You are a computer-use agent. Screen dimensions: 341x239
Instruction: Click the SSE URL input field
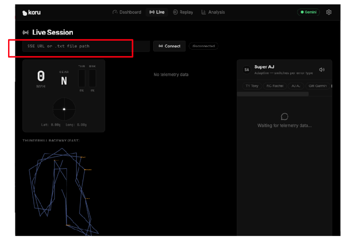tap(85, 46)
